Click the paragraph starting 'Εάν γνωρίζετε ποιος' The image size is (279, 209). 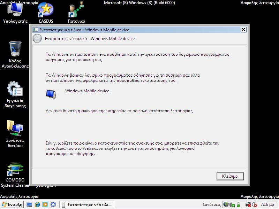pos(133,148)
